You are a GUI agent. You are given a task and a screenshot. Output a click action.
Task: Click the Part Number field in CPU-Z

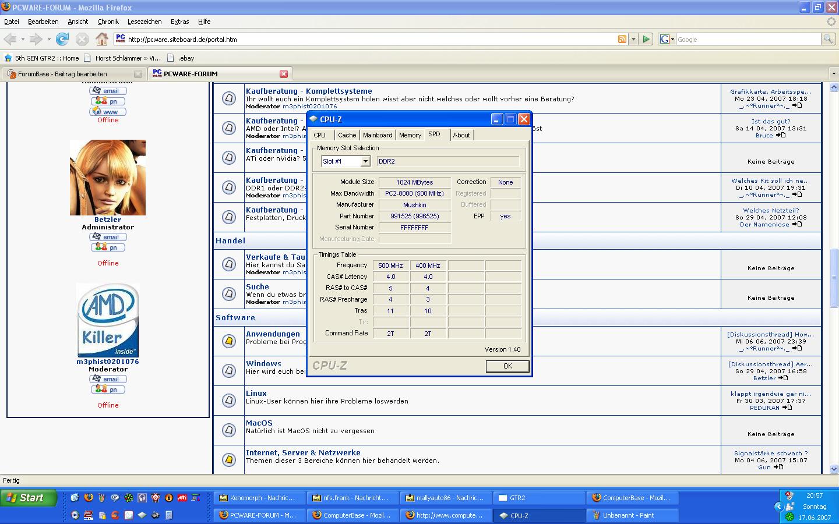414,216
